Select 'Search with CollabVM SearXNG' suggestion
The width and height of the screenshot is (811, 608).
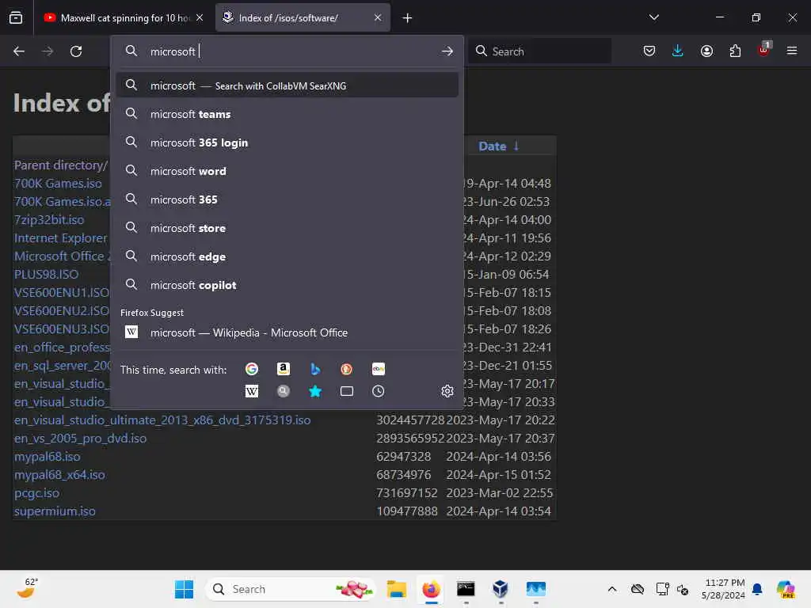pyautogui.click(x=287, y=85)
